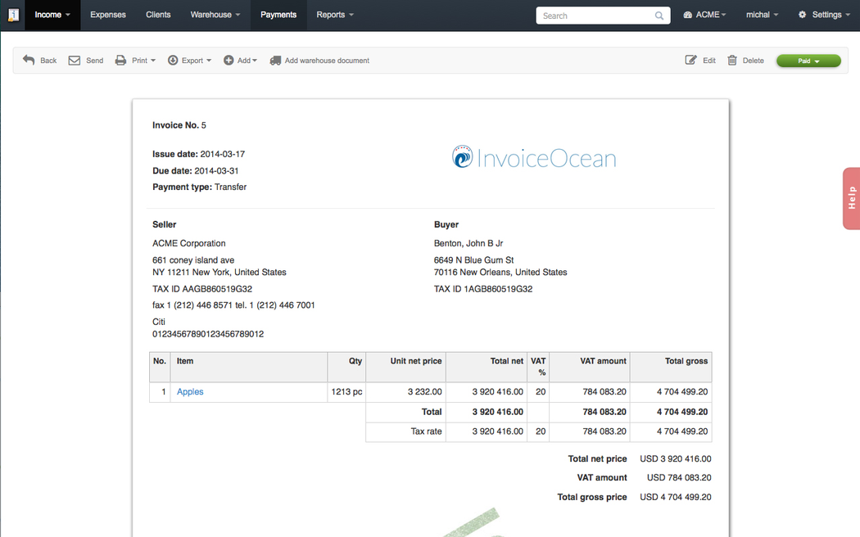Image resolution: width=860 pixels, height=537 pixels.
Task: Open the Apples item link
Action: pyautogui.click(x=190, y=392)
